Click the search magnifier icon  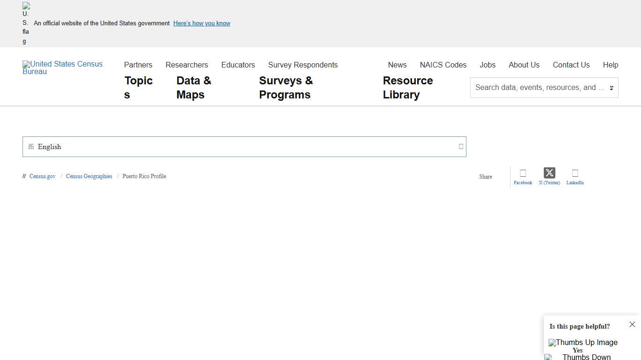point(611,88)
